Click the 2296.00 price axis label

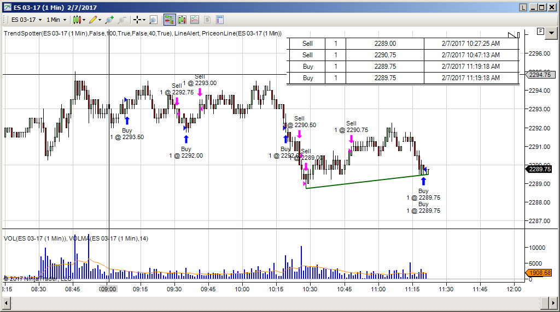tap(539, 54)
